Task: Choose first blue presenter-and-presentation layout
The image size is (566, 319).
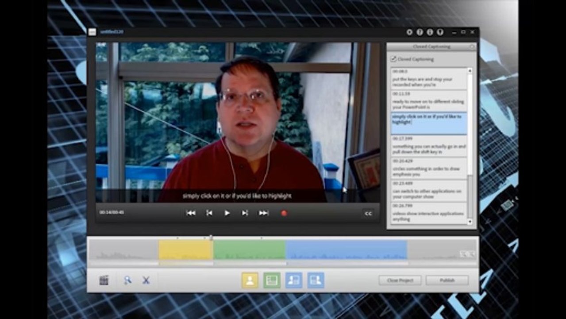Action: 294,280
